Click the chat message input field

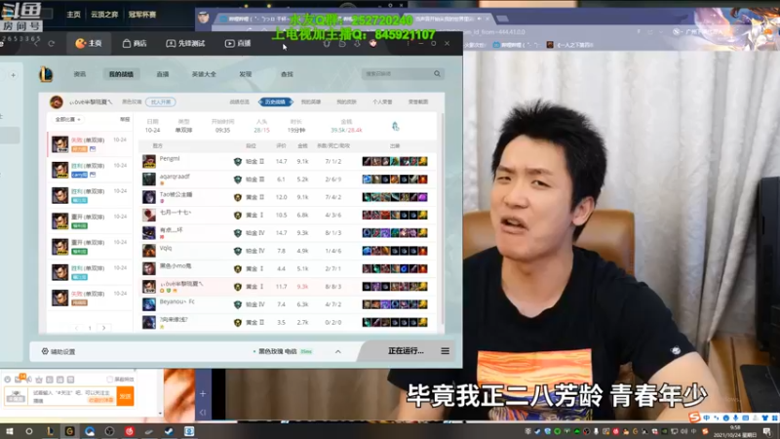click(72, 396)
